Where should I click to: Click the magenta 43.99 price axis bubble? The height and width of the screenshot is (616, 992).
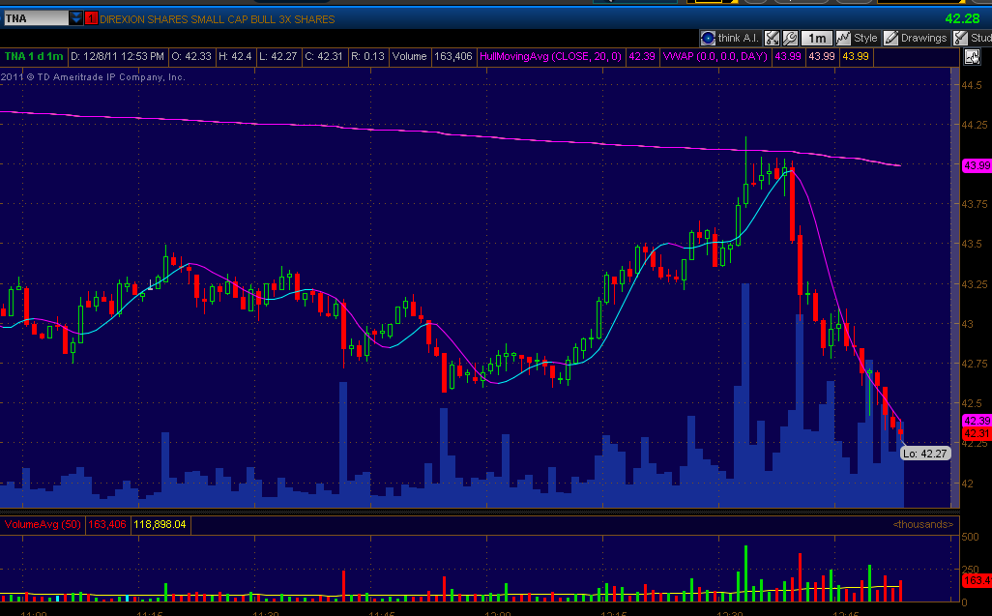977,165
